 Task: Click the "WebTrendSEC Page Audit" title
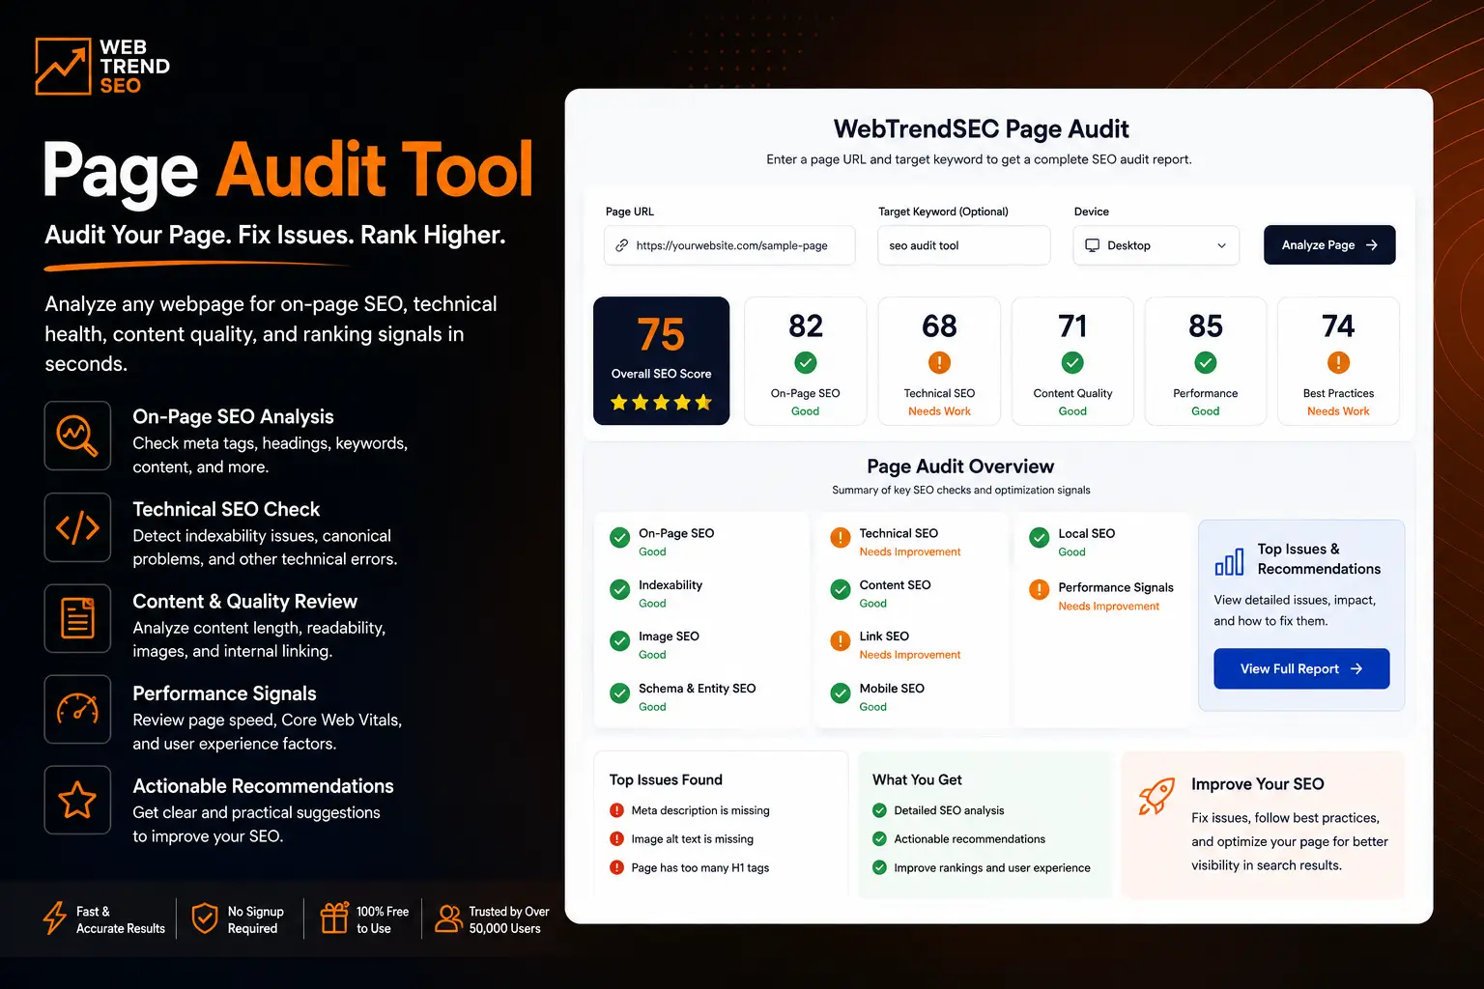(x=981, y=129)
